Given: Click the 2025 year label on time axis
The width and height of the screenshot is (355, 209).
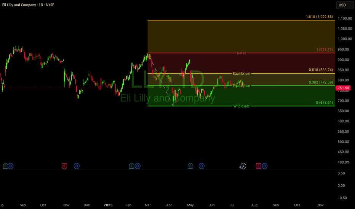Looking at the screenshot, I should click(108, 205).
